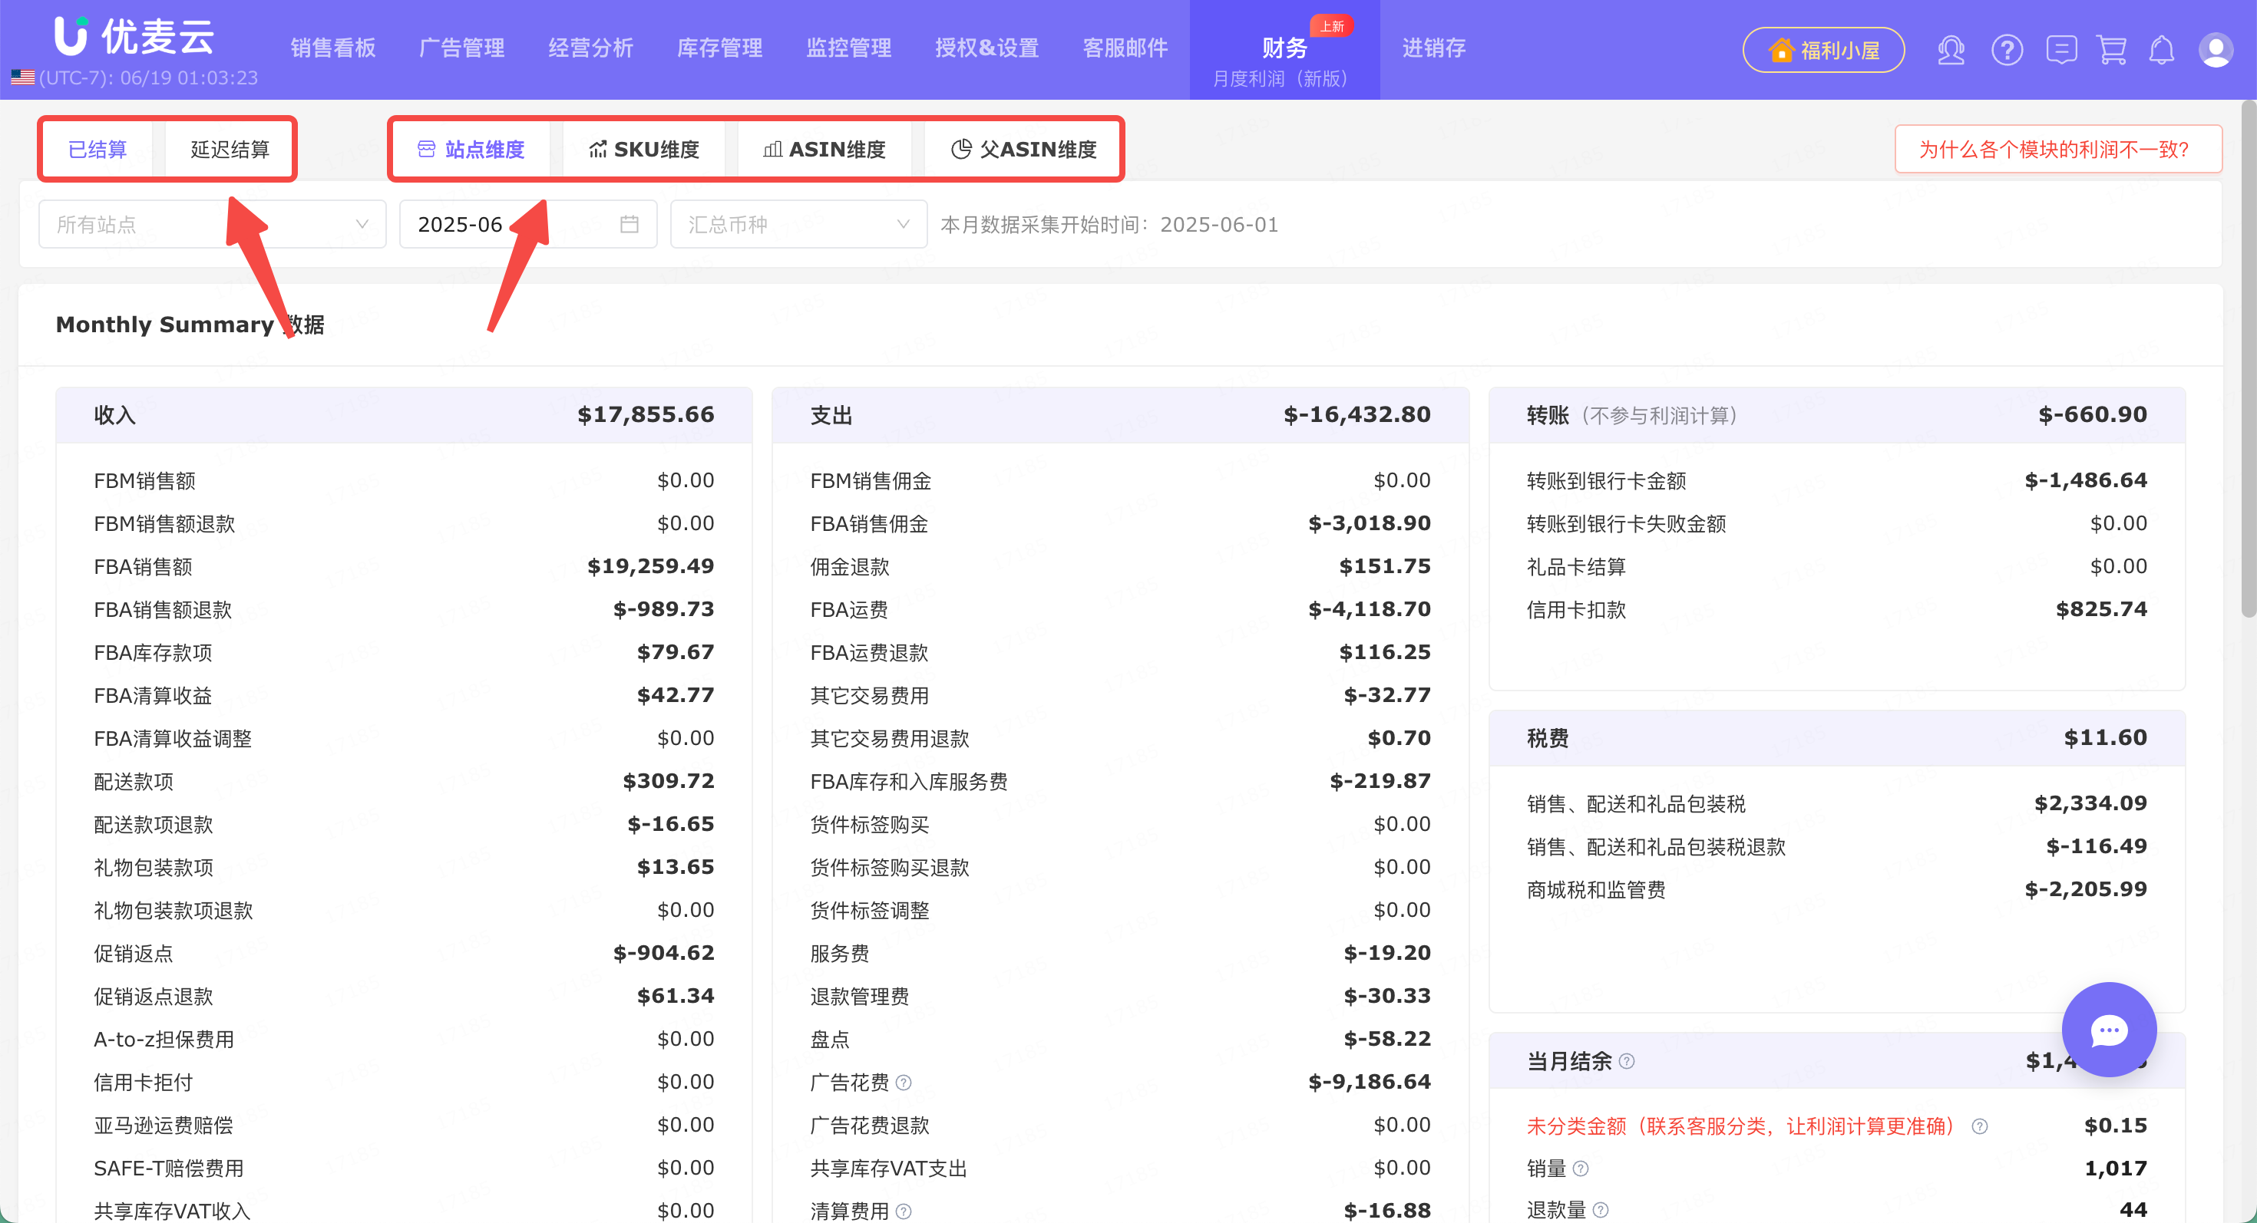The width and height of the screenshot is (2257, 1223).
Task: Click the 退款管理费 row label
Action: [860, 997]
